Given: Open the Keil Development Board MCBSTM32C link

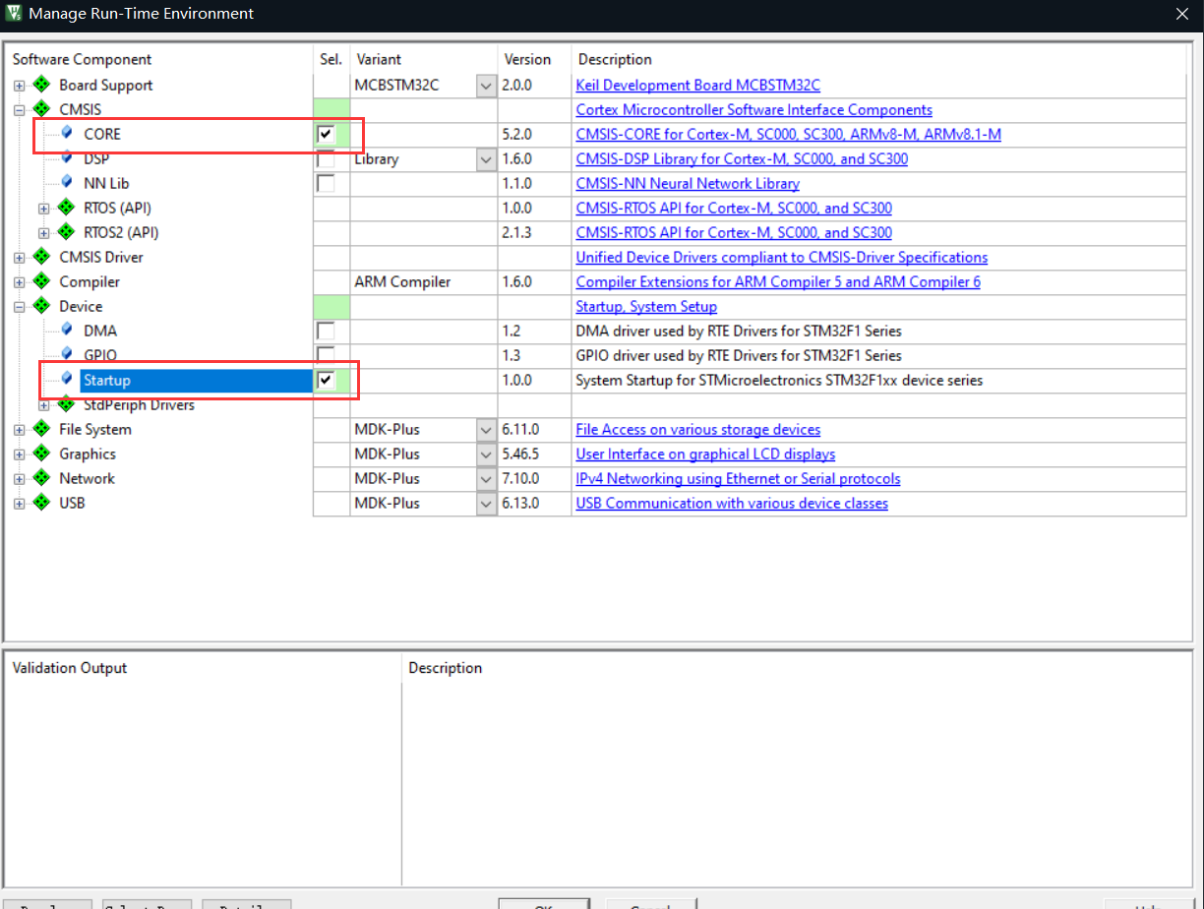Looking at the screenshot, I should 697,86.
